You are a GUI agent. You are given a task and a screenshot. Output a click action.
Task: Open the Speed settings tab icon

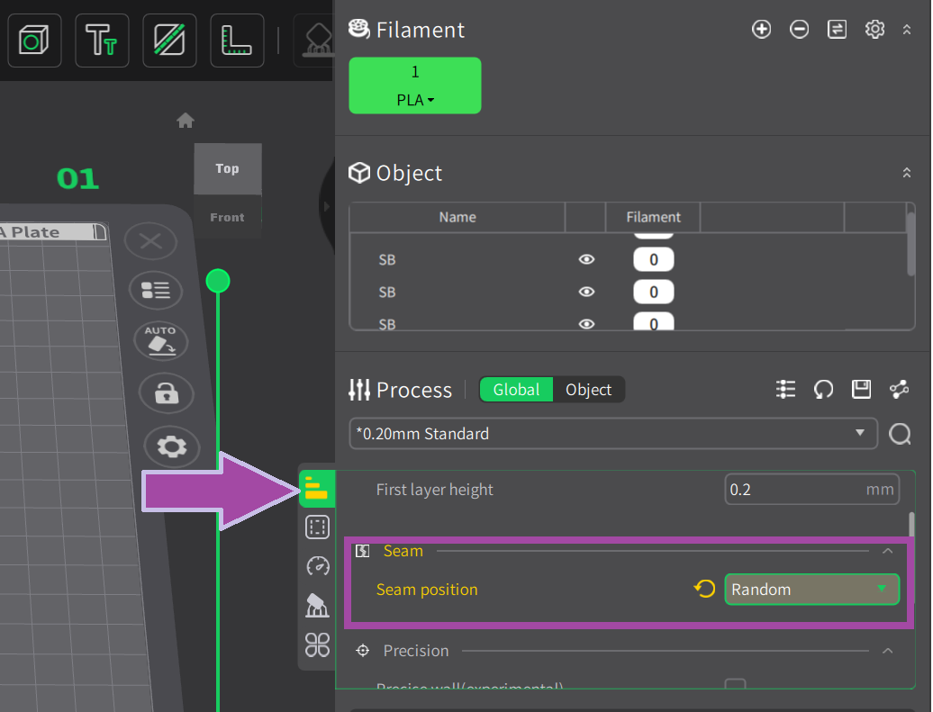[x=317, y=566]
